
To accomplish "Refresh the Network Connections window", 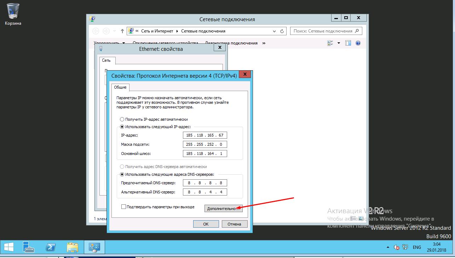I will tap(282, 31).
